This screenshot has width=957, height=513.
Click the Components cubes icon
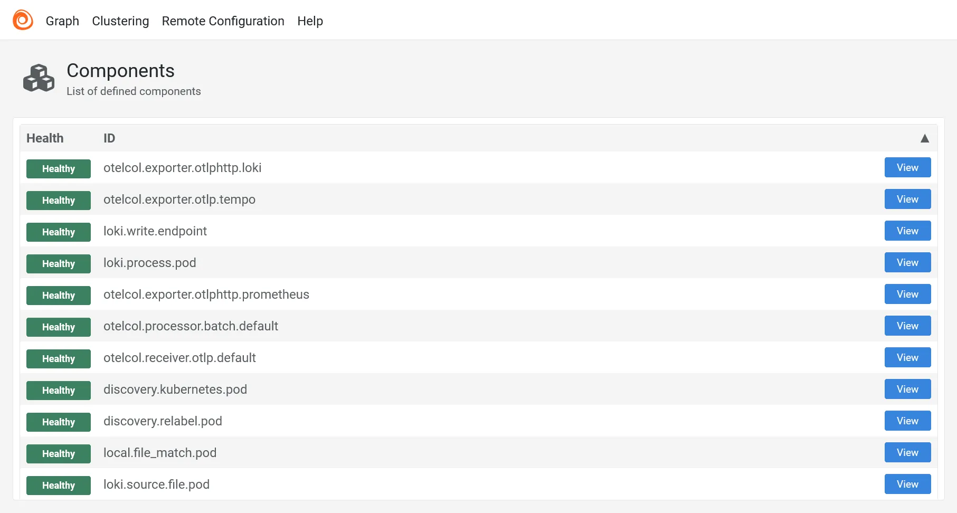(x=39, y=78)
